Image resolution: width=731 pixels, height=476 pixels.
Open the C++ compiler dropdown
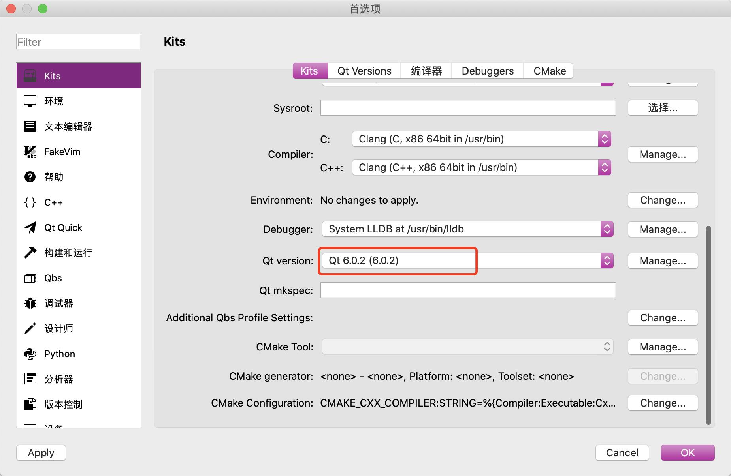pos(482,167)
